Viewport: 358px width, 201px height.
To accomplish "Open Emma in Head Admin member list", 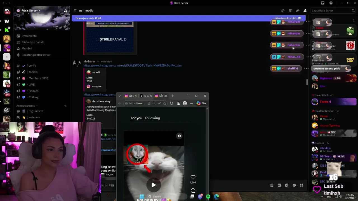I will click(x=334, y=102).
